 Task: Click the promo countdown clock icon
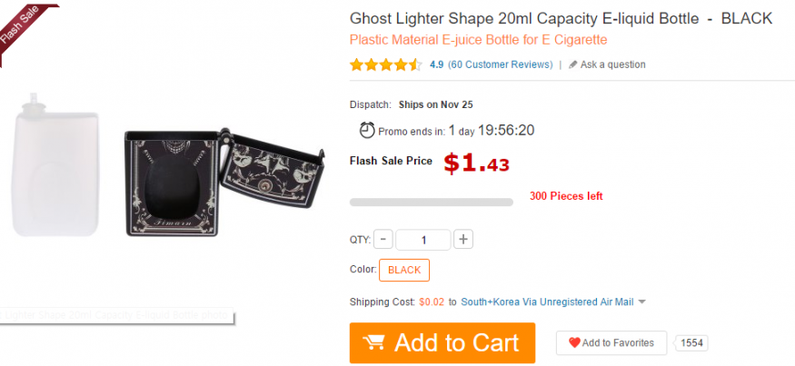pyautogui.click(x=367, y=130)
